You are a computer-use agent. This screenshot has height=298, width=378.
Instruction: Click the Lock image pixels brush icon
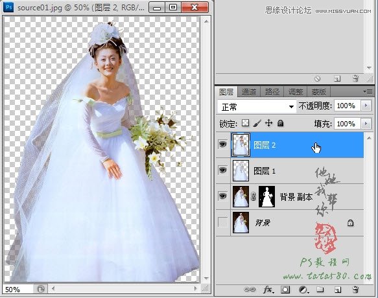tap(257, 124)
